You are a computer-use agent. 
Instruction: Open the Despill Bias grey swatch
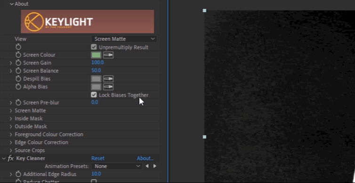click(96, 79)
